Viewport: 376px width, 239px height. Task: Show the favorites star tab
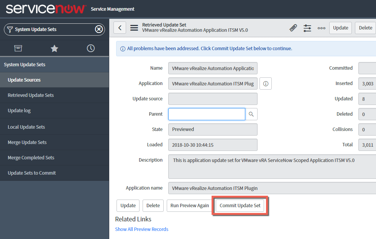[54, 48]
